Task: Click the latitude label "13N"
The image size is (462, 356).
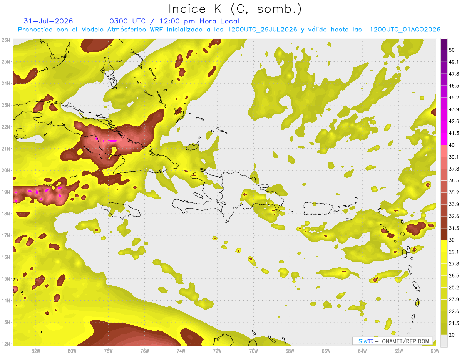Action: coord(6,322)
